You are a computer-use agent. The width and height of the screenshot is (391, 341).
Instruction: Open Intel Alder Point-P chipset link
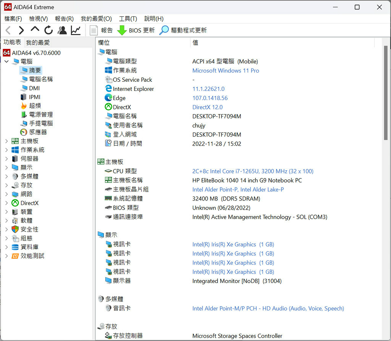pyautogui.click(x=238, y=189)
